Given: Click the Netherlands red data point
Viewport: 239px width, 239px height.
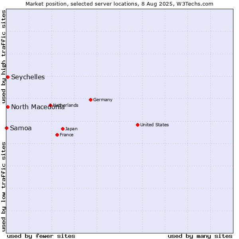Looking at the screenshot, I should (x=51, y=105).
